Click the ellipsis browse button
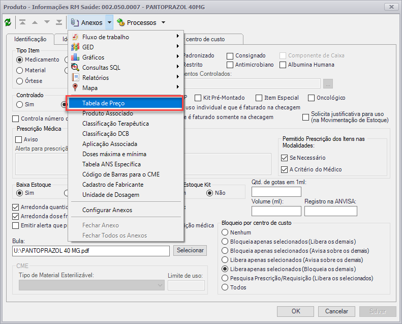 pos(328,83)
